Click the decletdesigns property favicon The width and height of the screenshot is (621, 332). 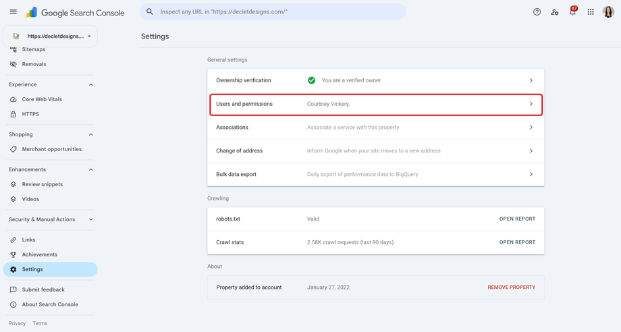point(16,36)
